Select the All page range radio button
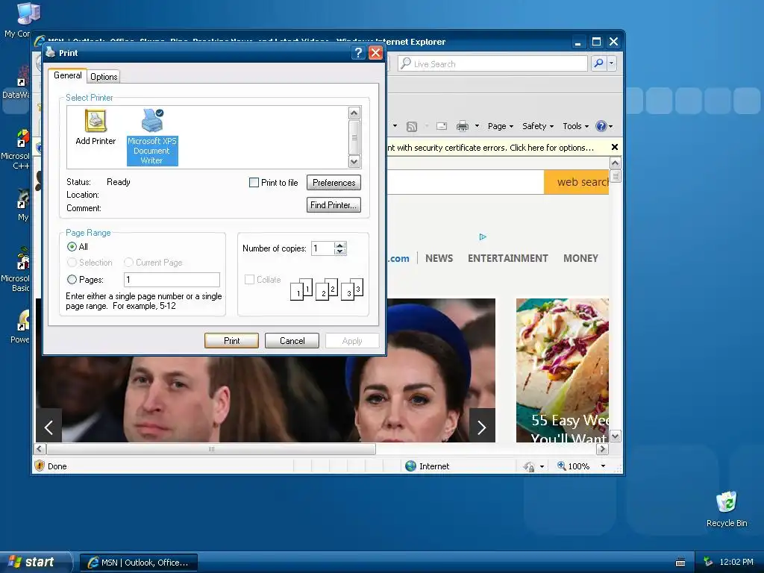 click(72, 247)
